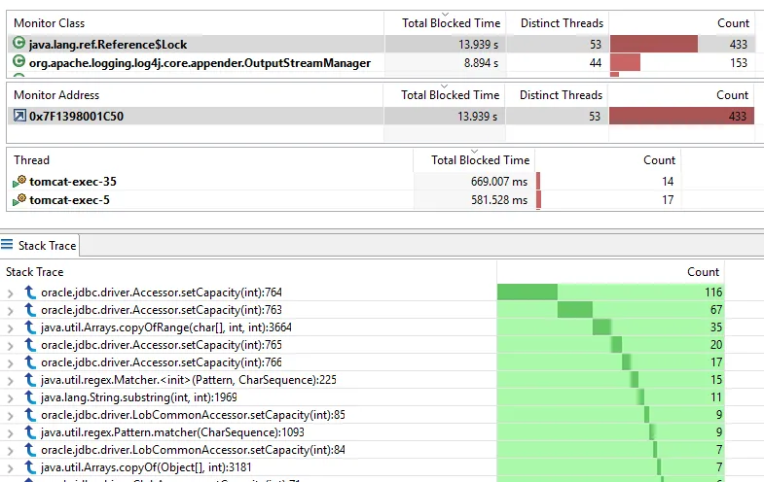This screenshot has height=482, width=764.
Task: Expand Accessor.setCapacity(int):766 stack frame
Action: (11, 363)
